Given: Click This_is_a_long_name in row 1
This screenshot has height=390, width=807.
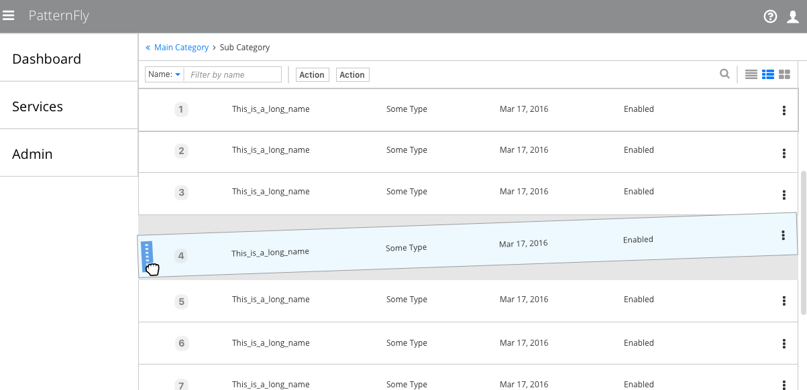Looking at the screenshot, I should 271,109.
